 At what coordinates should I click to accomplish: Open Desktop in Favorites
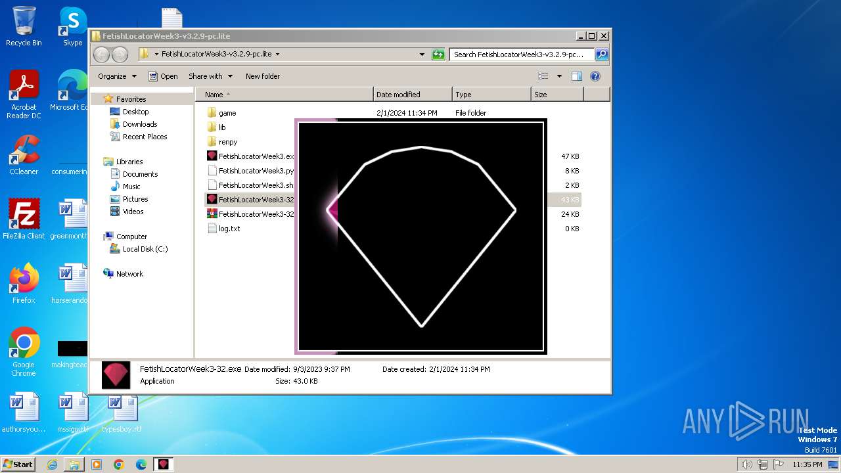[135, 112]
